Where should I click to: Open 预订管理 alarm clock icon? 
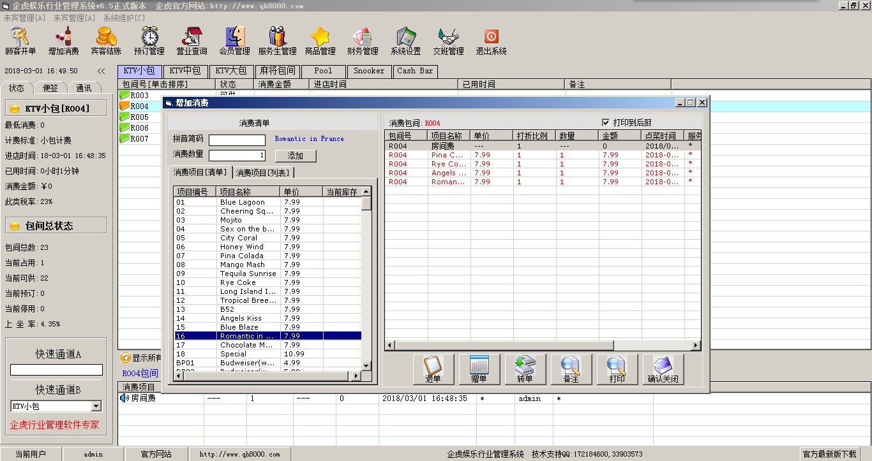149,41
